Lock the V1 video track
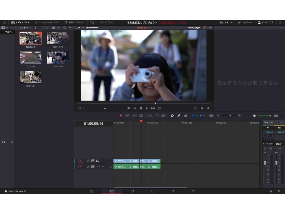Image resolution: width=285 pixels, height=214 pixels. pyautogui.click(x=88, y=161)
